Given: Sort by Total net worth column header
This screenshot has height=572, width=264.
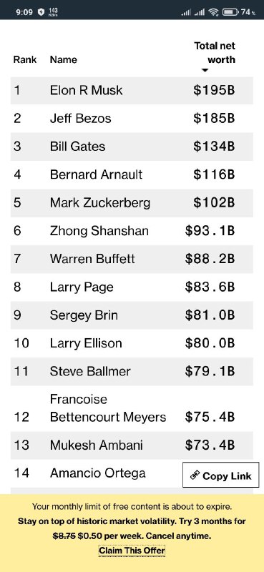Looking at the screenshot, I should pos(215,53).
